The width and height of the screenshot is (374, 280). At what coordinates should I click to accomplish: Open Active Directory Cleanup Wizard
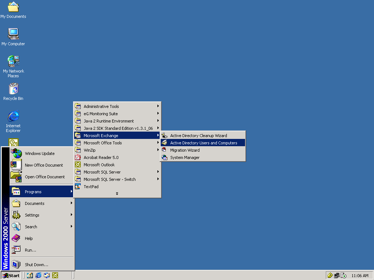tap(203, 136)
